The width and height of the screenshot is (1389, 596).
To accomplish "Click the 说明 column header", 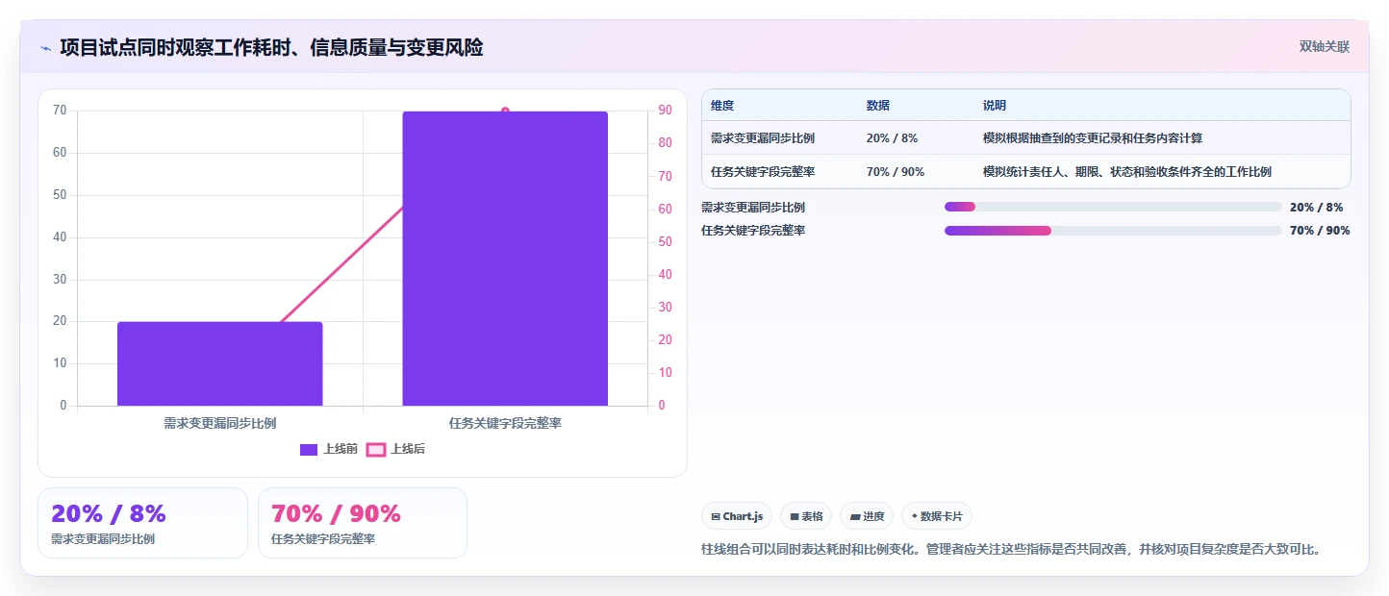I will coord(995,106).
